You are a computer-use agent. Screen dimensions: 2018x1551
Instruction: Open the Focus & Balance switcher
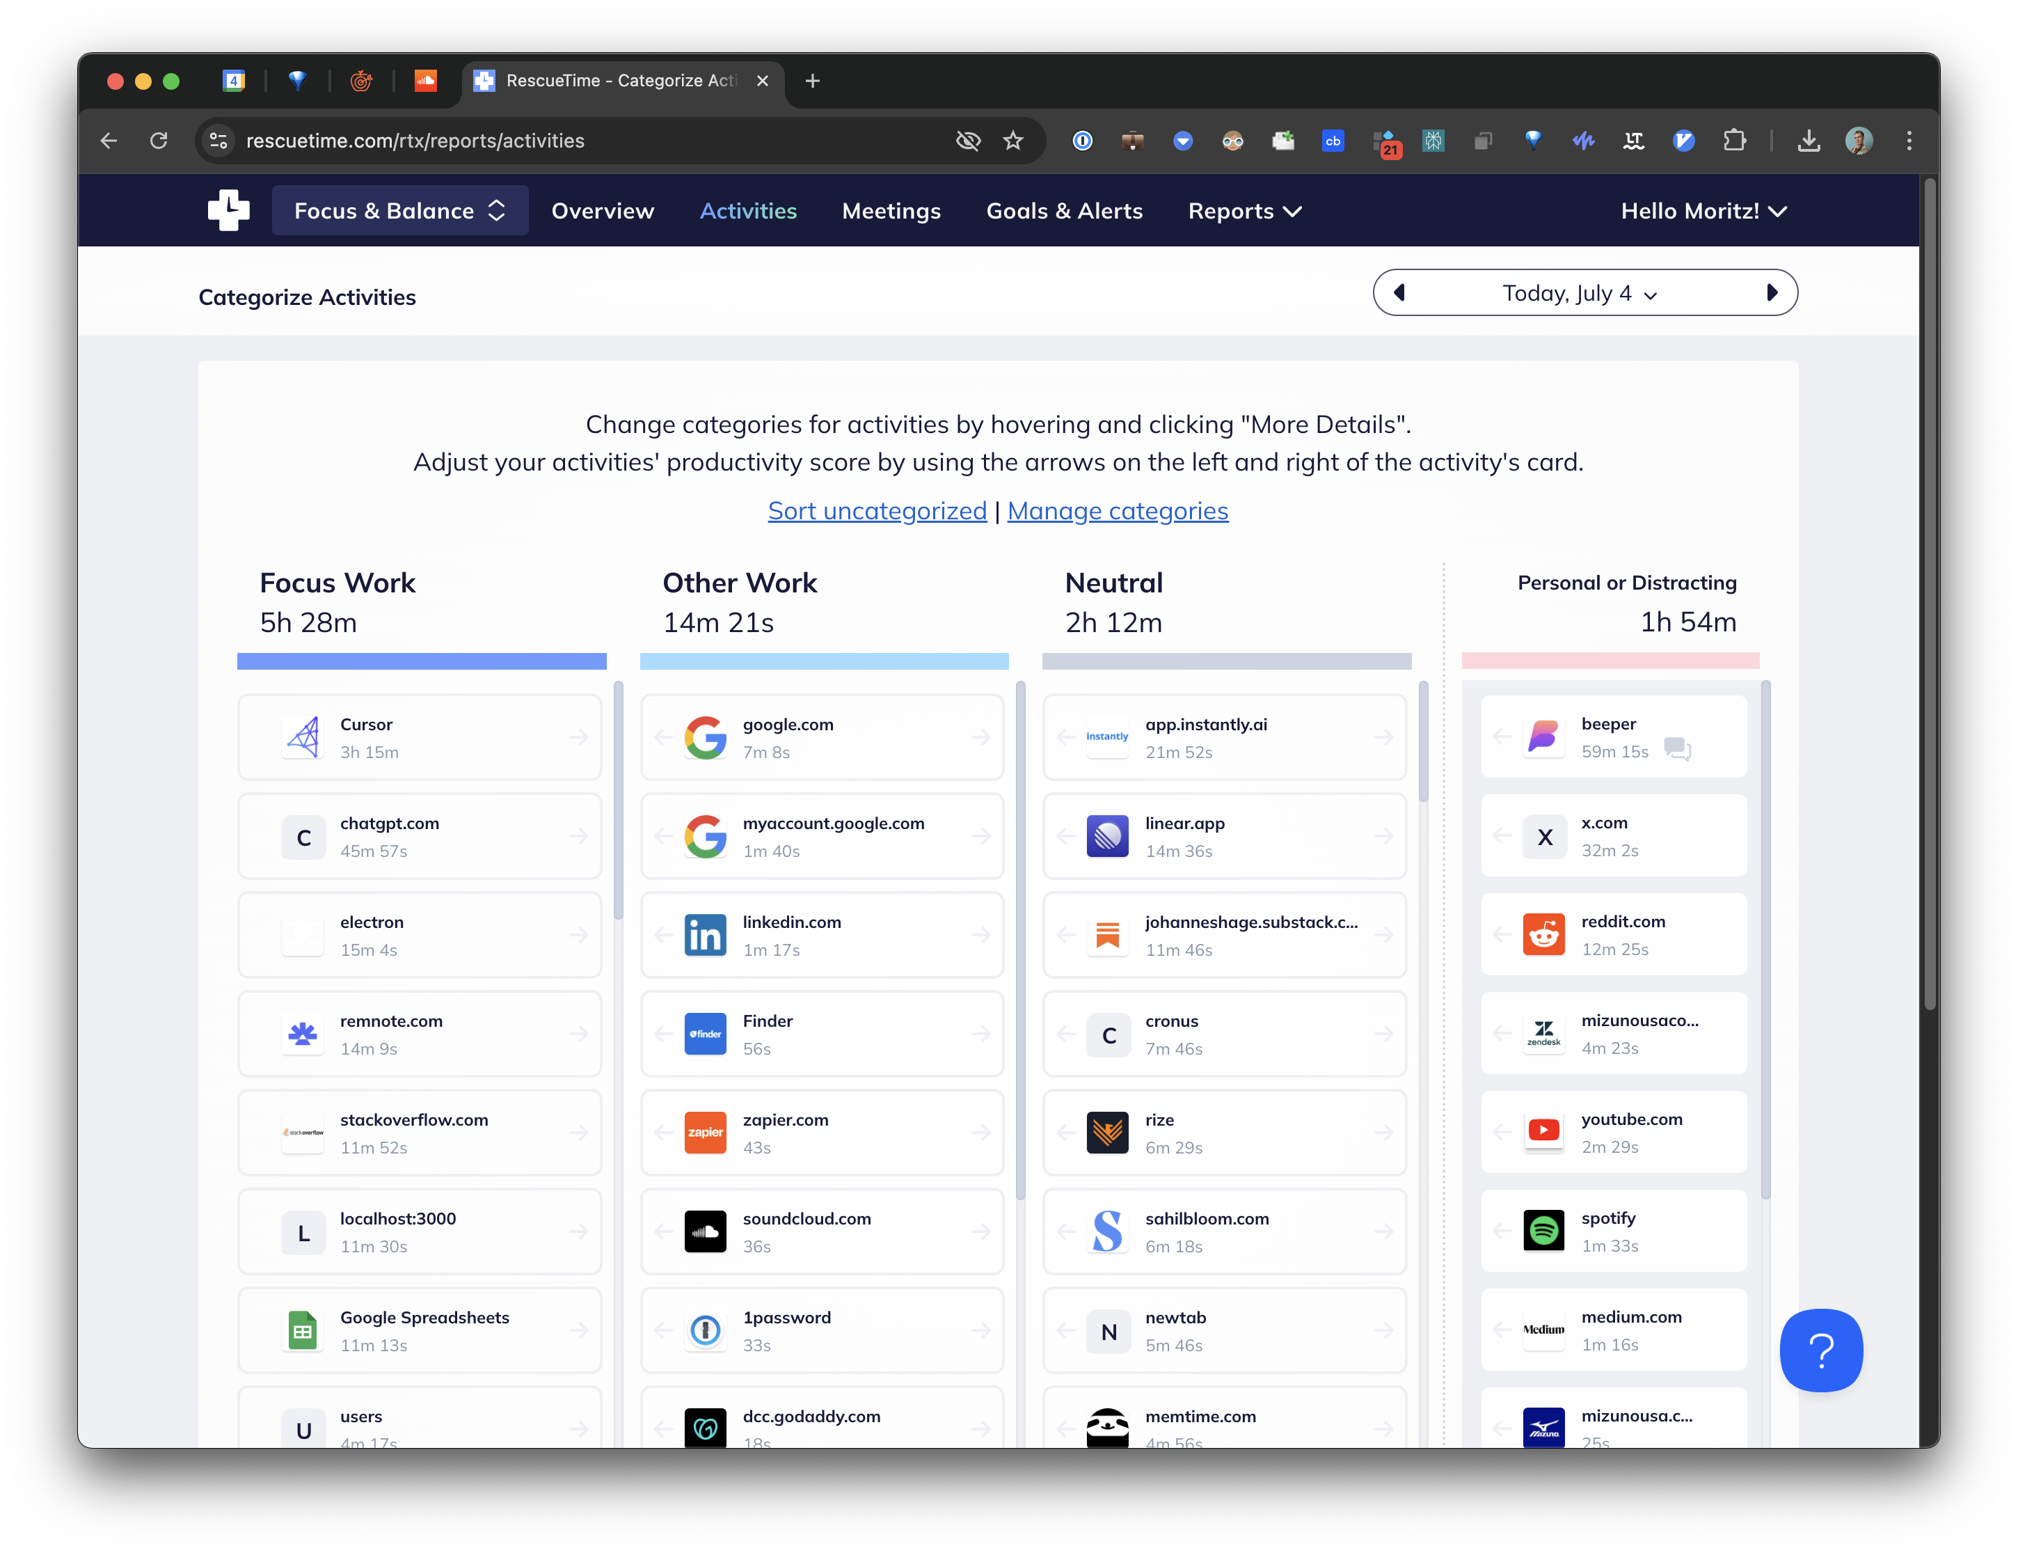click(399, 210)
